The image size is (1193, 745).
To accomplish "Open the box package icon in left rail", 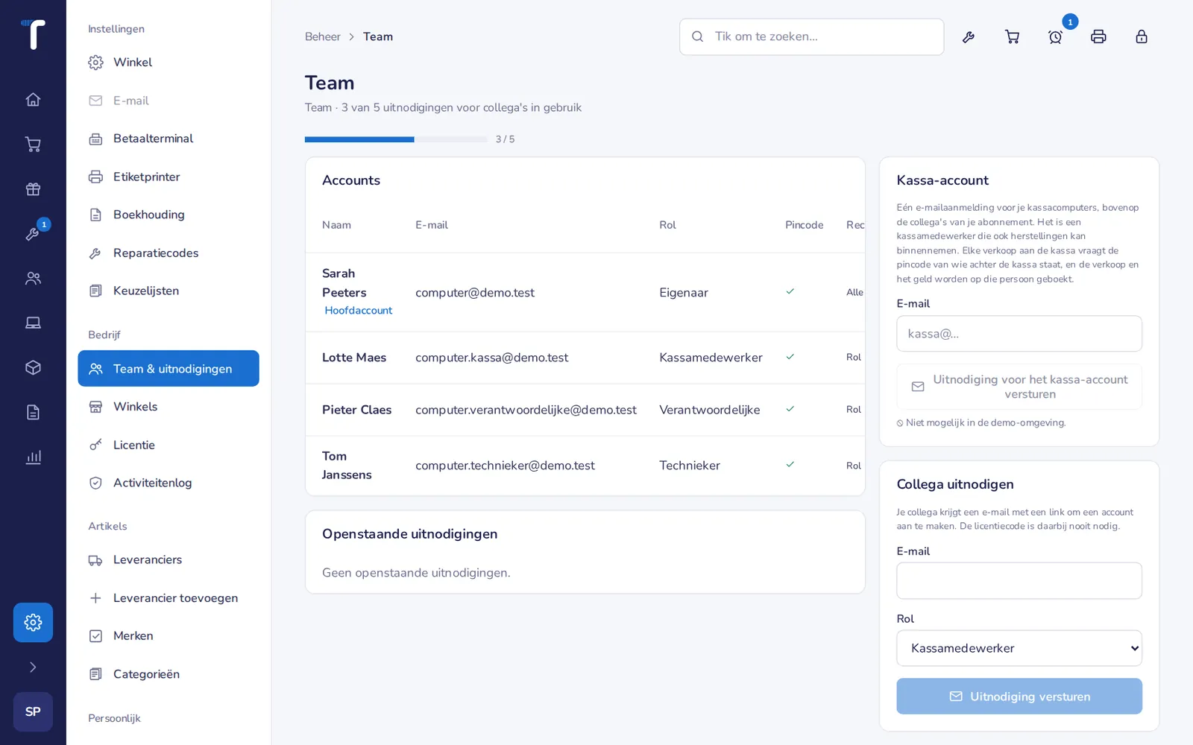I will click(x=33, y=368).
